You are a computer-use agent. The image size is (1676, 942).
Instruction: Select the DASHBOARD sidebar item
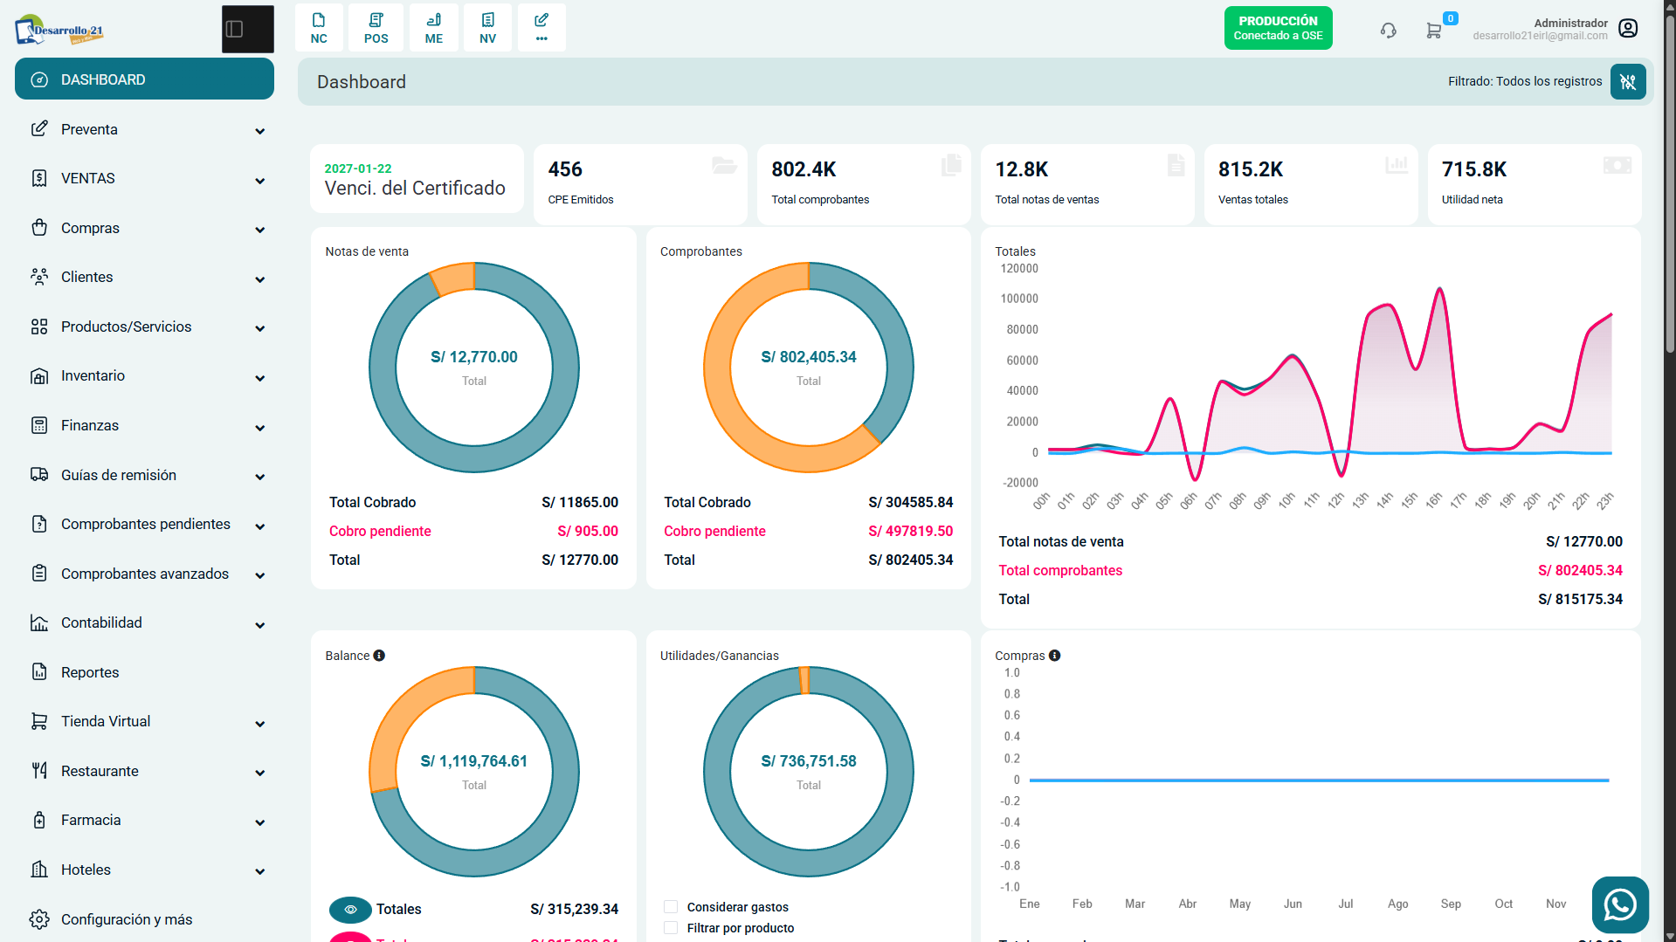145,79
